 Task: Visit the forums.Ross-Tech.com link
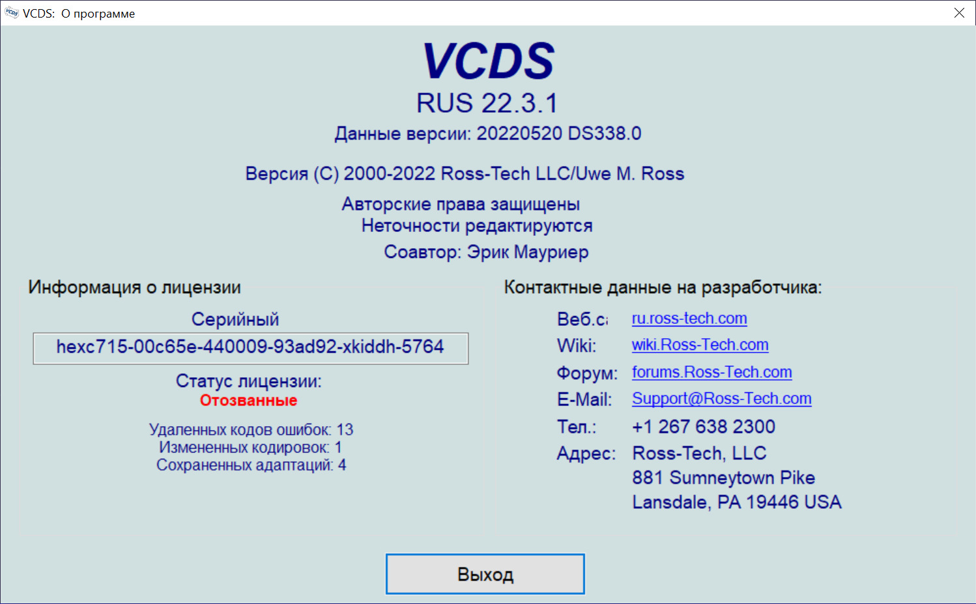tap(711, 372)
